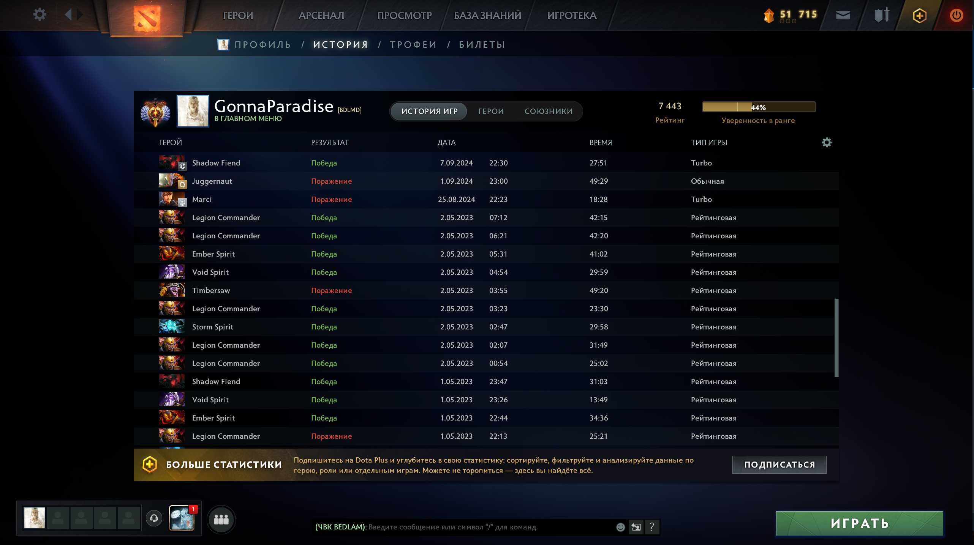
Task: Open the Shadow Fiend match at 23:47
Action: point(486,381)
